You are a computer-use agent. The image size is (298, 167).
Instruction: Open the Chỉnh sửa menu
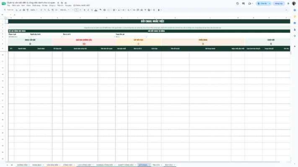(x=16, y=5)
